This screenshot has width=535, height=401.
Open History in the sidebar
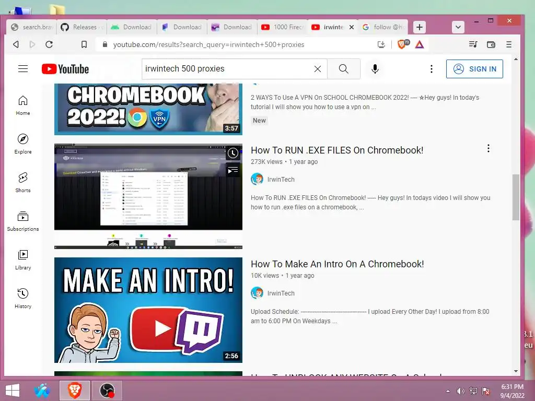23,298
